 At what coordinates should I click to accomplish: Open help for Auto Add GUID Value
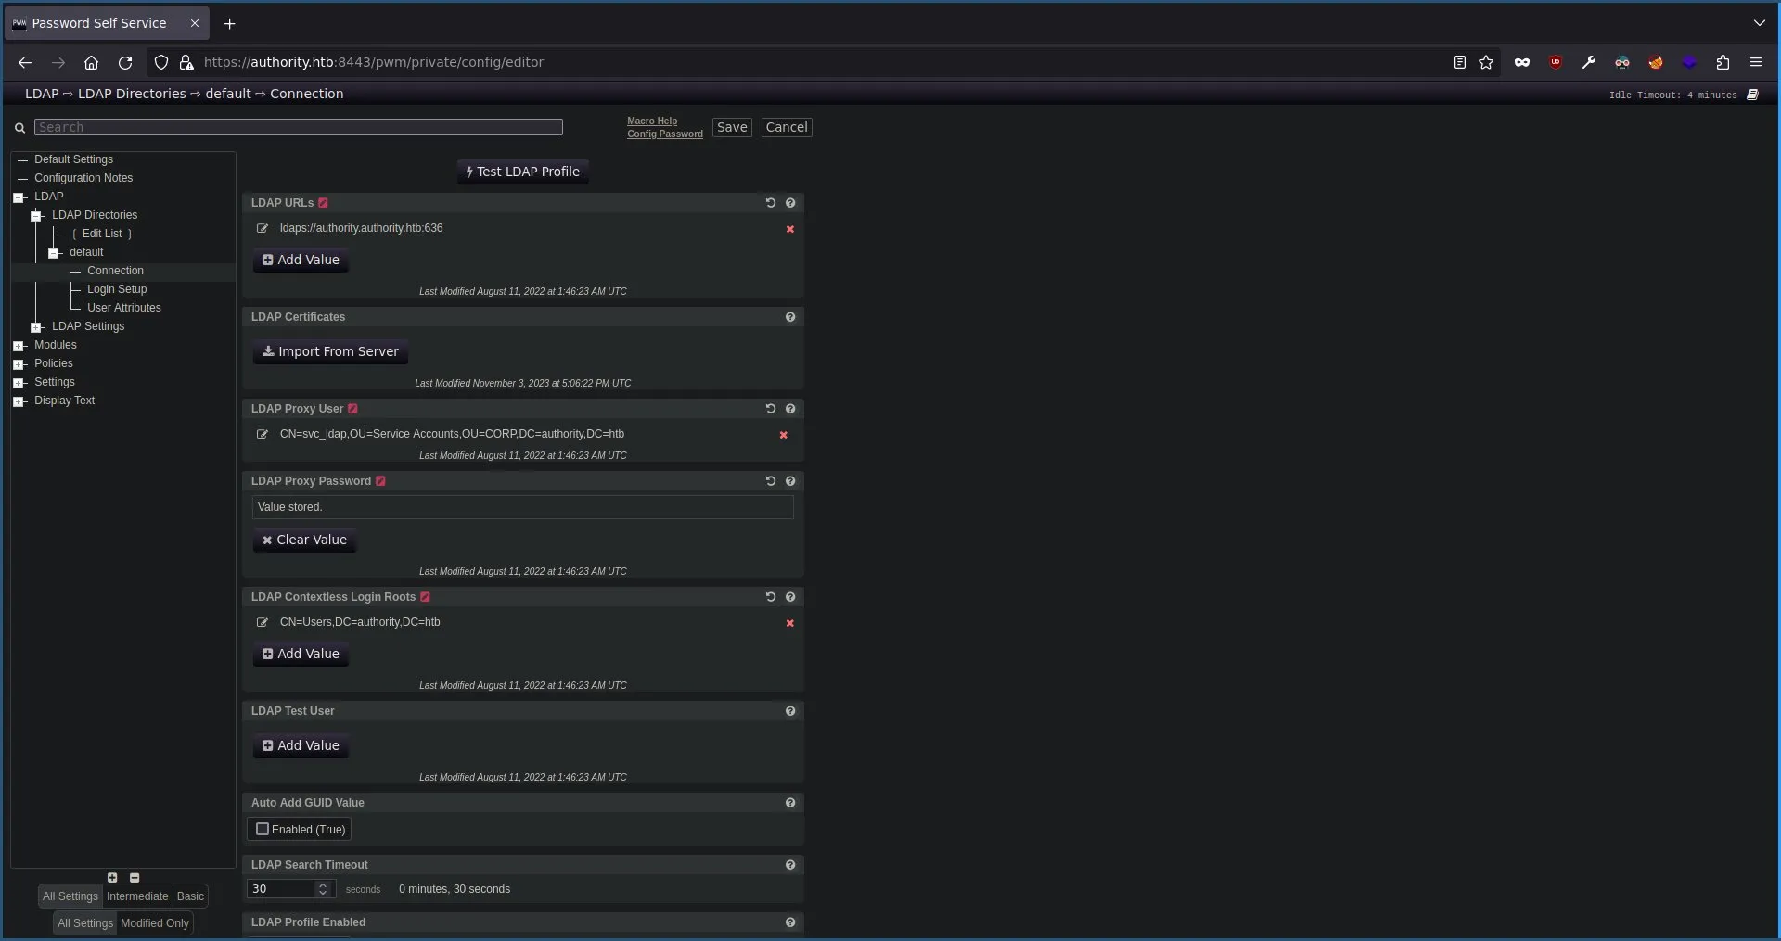tap(790, 803)
